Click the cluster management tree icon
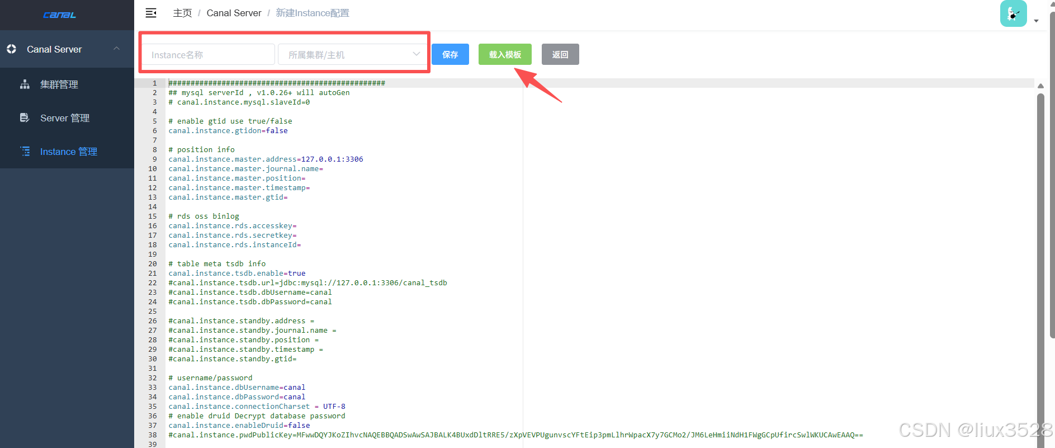The image size is (1055, 448). [x=25, y=84]
